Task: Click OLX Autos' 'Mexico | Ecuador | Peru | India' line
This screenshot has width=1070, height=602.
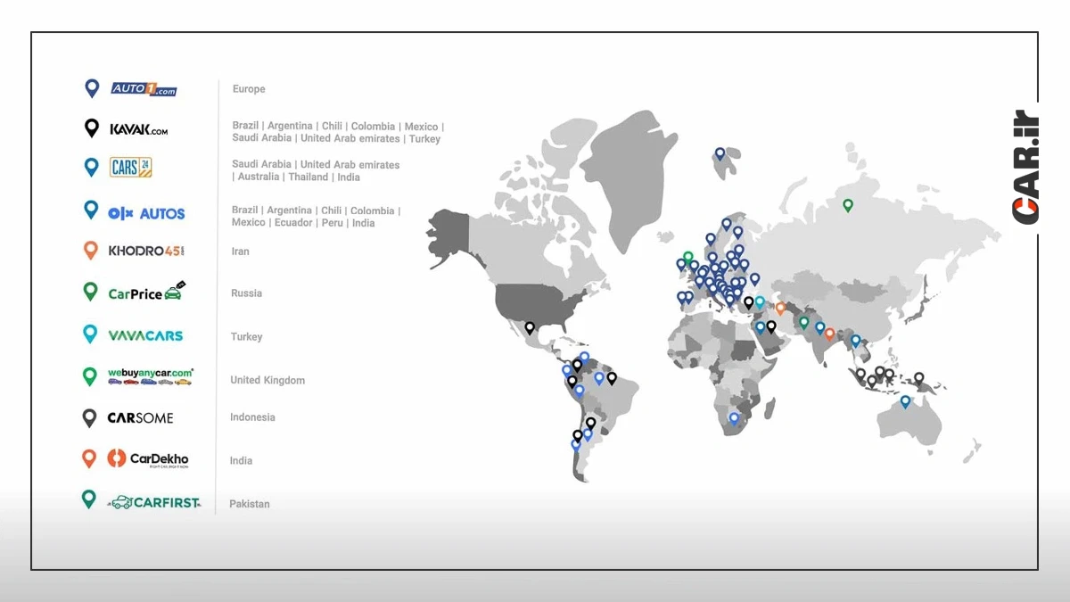Action: (303, 223)
